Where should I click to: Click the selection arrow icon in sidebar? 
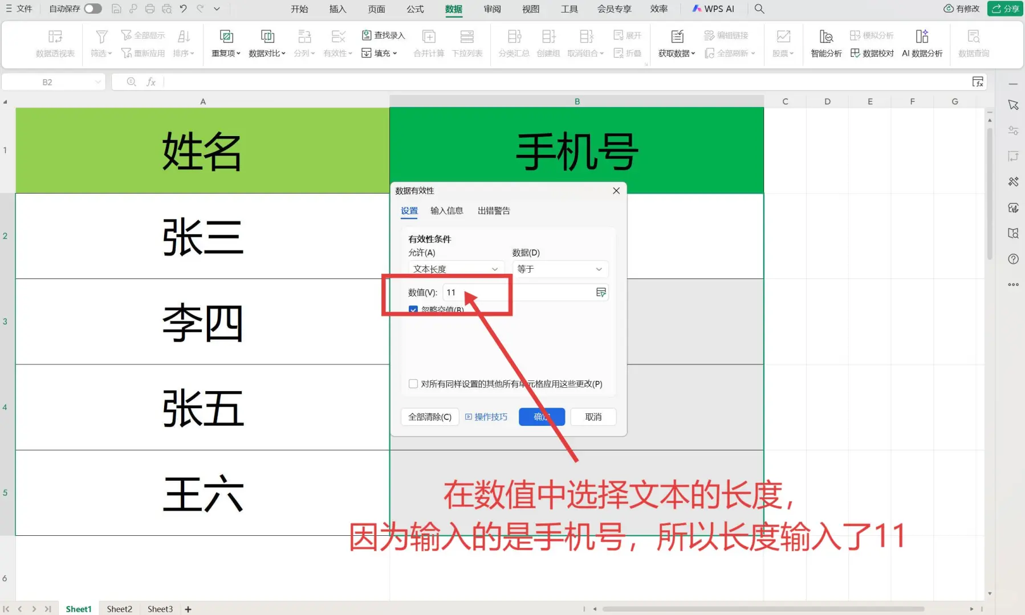click(1013, 105)
